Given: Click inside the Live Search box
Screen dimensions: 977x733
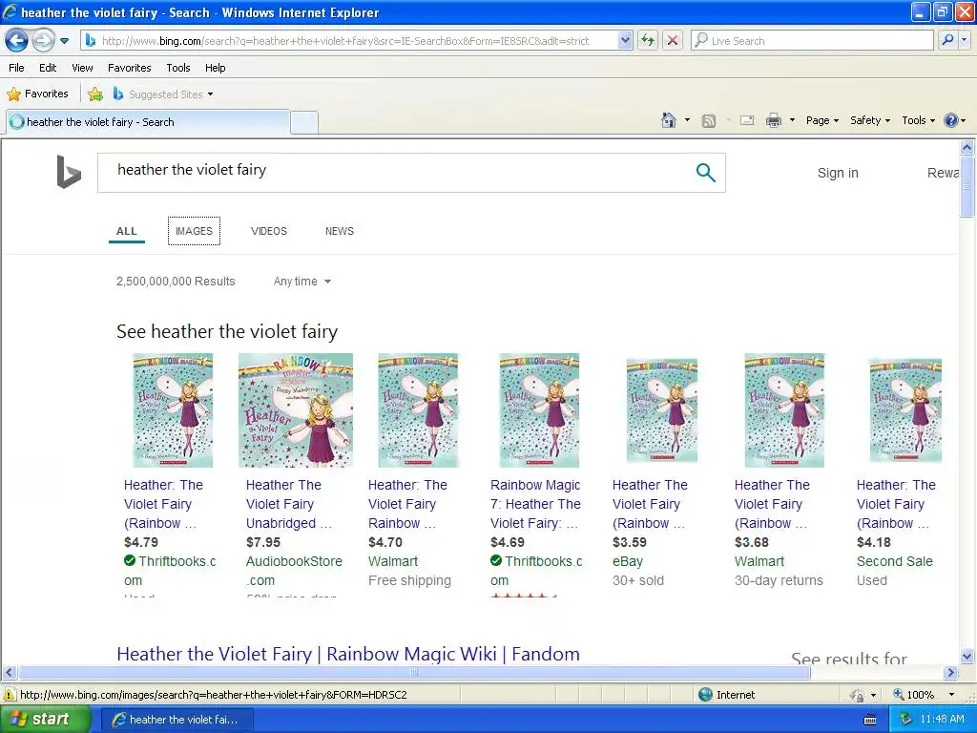Looking at the screenshot, I should pos(813,40).
